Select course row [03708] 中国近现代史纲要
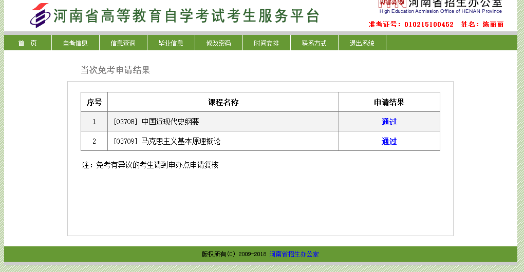Screen dimensions: 524x272 click(156, 122)
